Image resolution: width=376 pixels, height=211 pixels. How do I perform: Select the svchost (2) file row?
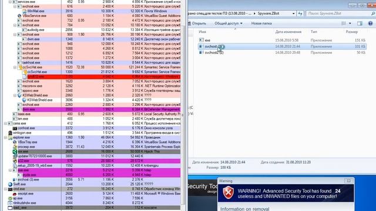(x=282, y=46)
